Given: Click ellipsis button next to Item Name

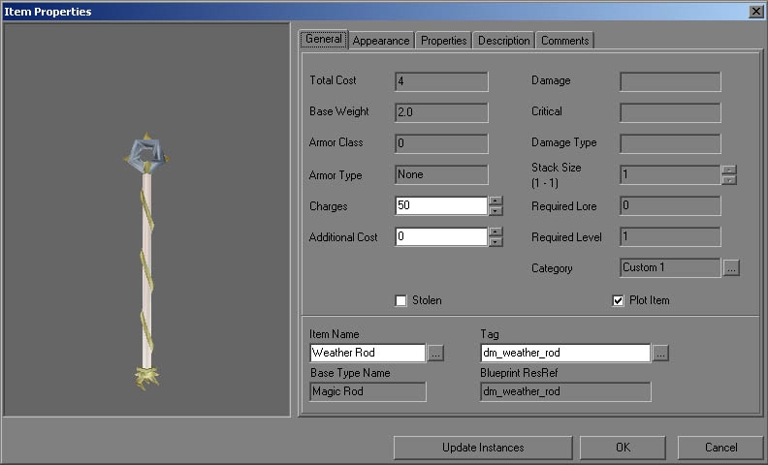Looking at the screenshot, I should coord(435,354).
